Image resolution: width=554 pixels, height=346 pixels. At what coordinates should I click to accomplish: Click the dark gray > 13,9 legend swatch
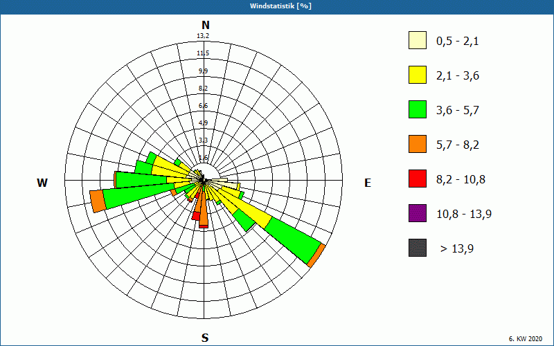[x=418, y=248]
